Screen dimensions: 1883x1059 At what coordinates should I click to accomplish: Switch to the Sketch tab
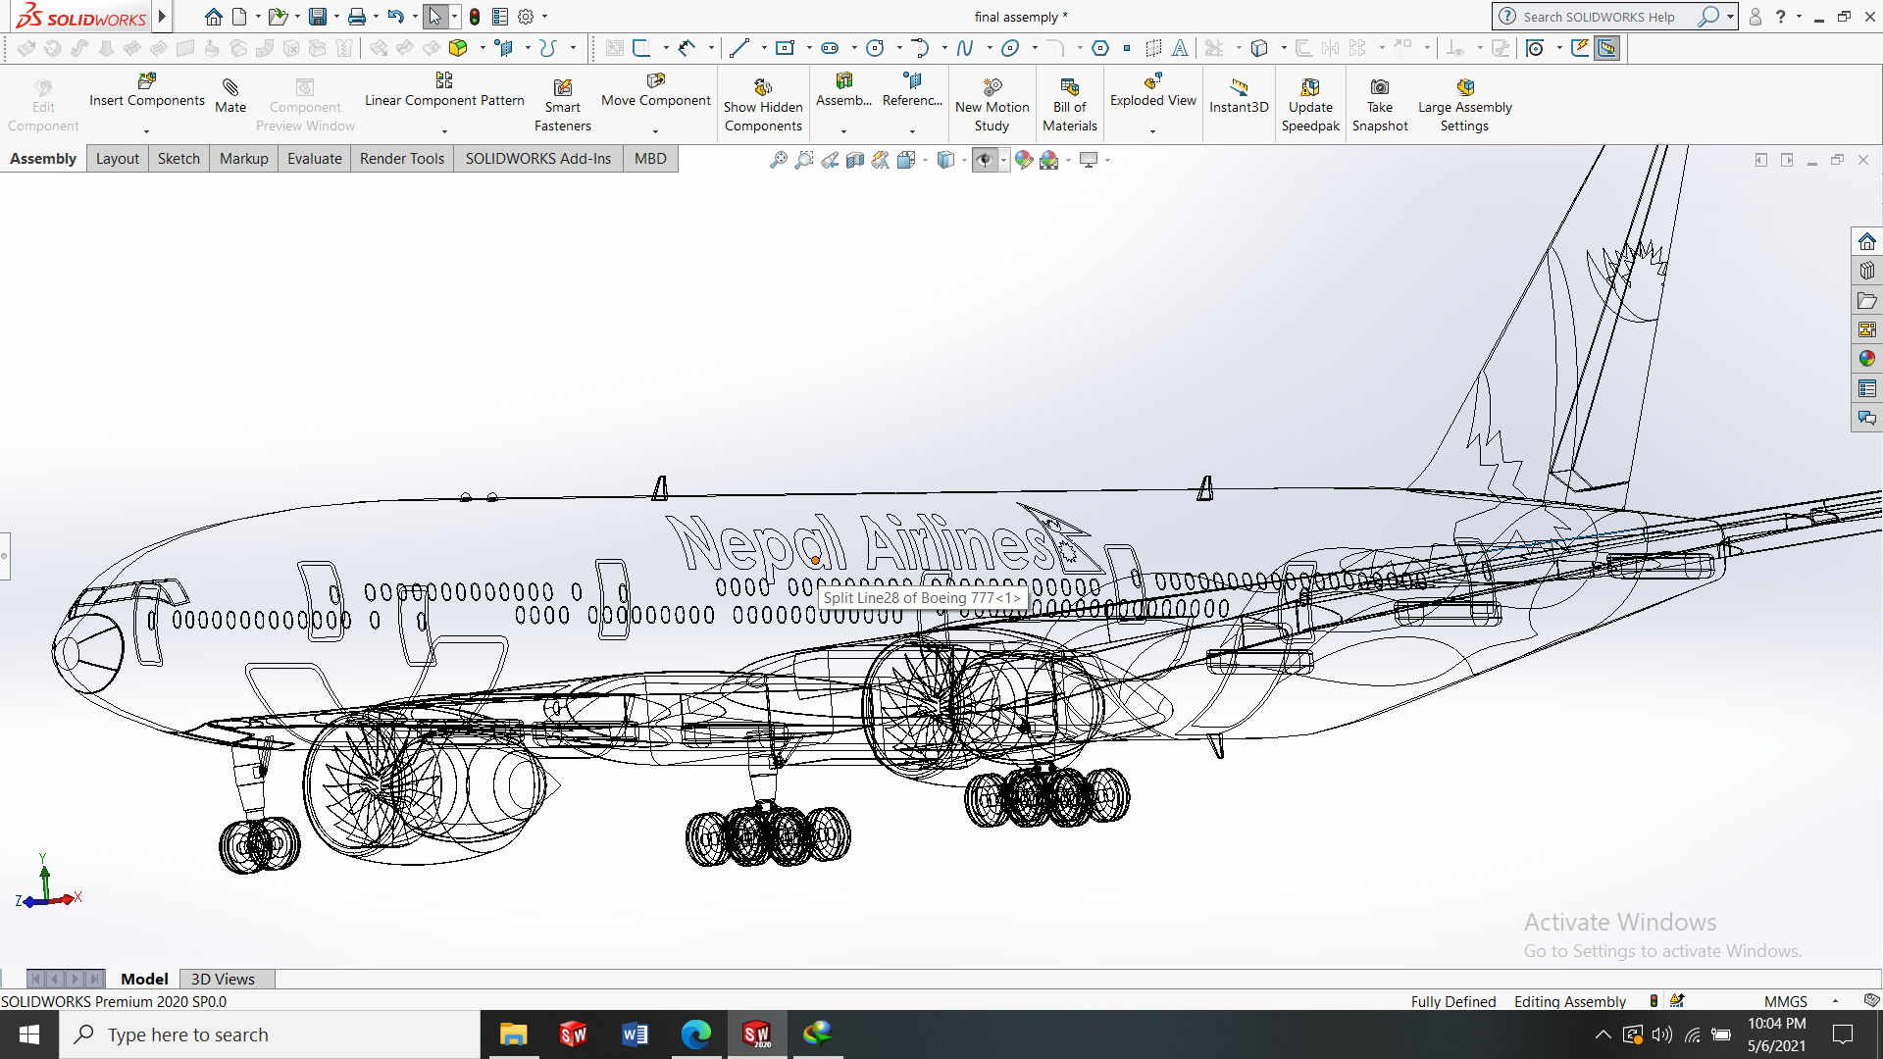(178, 159)
